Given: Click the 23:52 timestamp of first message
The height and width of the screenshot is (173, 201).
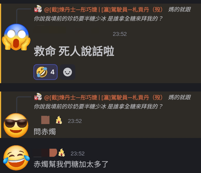Looking at the screenshot, I should pos(120,34).
